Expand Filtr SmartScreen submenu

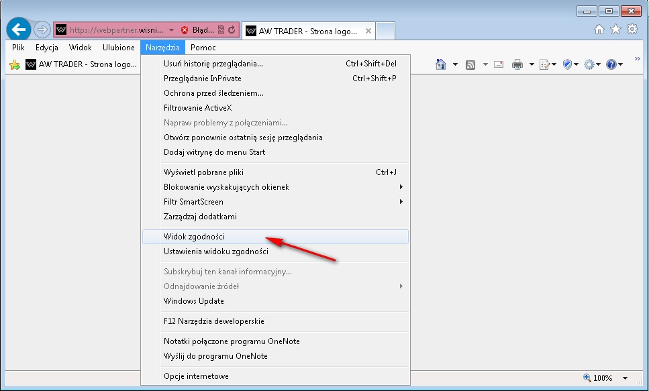pyautogui.click(x=275, y=202)
